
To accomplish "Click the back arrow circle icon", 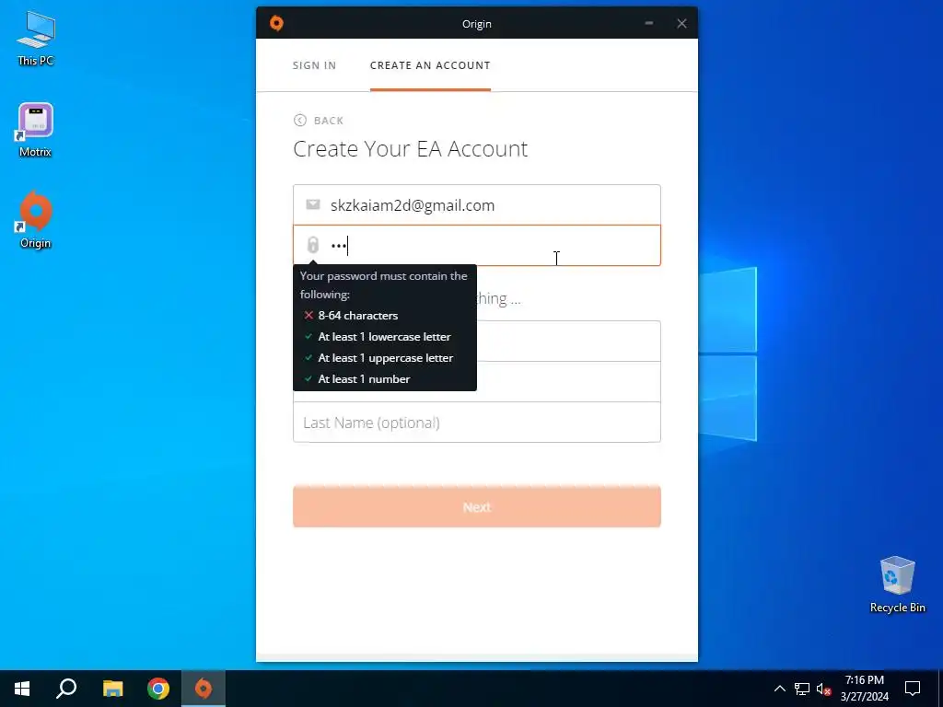I will 300,121.
